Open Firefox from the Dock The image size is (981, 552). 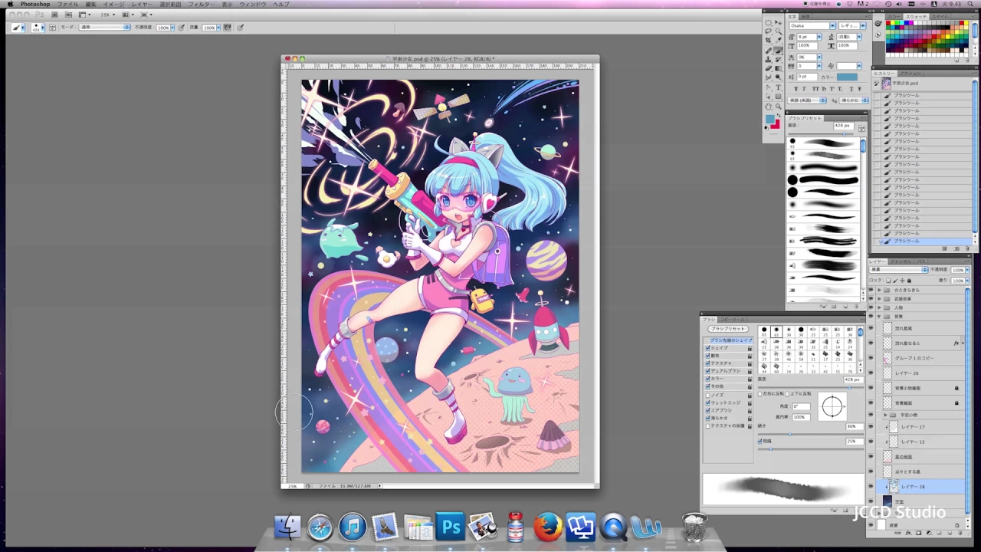click(x=548, y=527)
